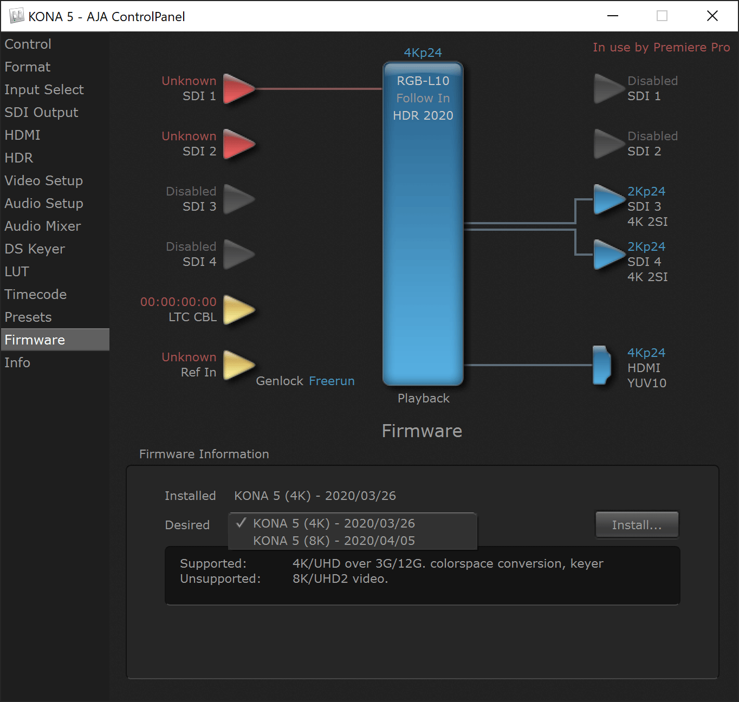Image resolution: width=739 pixels, height=702 pixels.
Task: Click the Playback label under framebuffer
Action: coord(424,399)
